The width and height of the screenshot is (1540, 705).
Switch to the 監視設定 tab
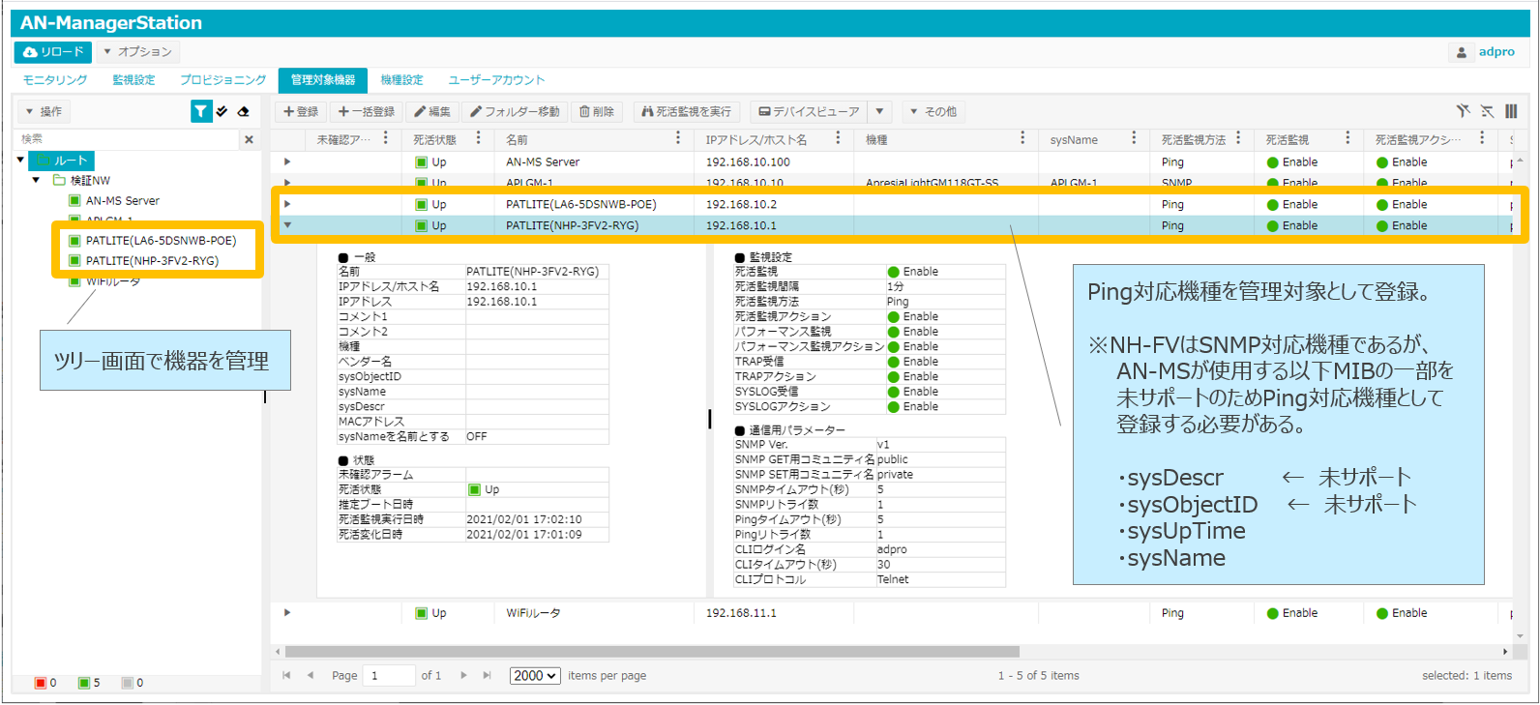(133, 80)
